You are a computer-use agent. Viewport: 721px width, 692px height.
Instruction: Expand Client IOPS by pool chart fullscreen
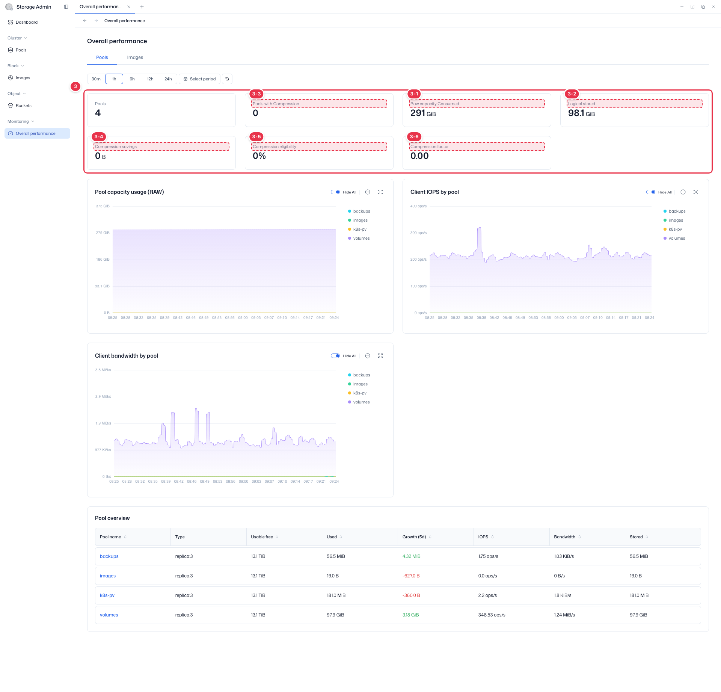tap(696, 192)
